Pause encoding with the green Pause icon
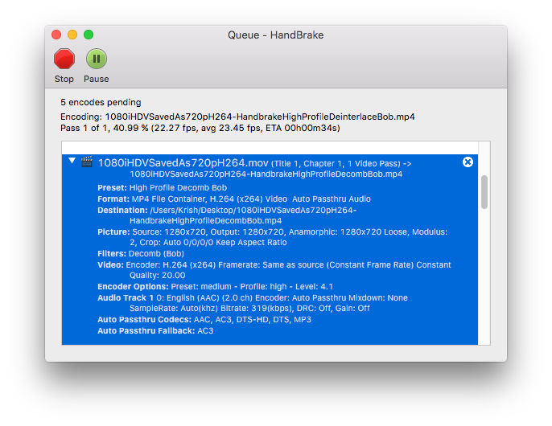552x426 pixels. pos(96,59)
